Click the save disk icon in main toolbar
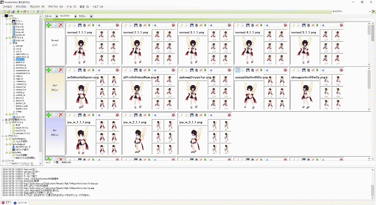The width and height of the screenshot is (376, 205). (13, 12)
